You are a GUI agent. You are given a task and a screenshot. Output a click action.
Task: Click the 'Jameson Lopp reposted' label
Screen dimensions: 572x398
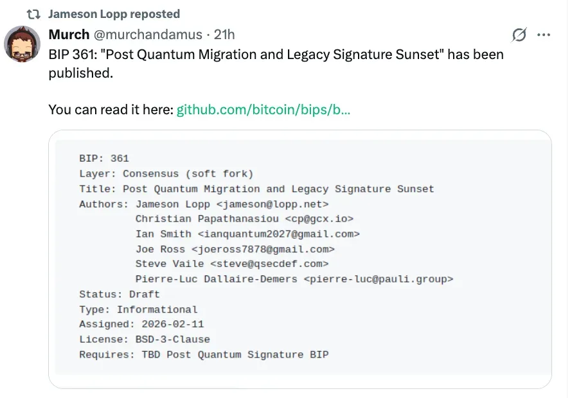tap(114, 13)
